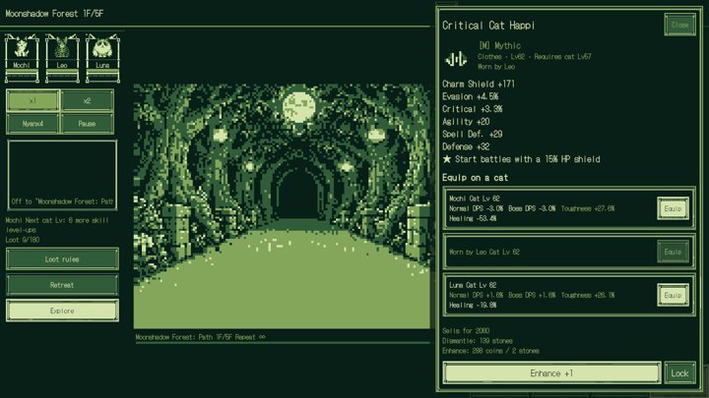Equip the item on Luna
709x398 pixels.
pos(673,295)
